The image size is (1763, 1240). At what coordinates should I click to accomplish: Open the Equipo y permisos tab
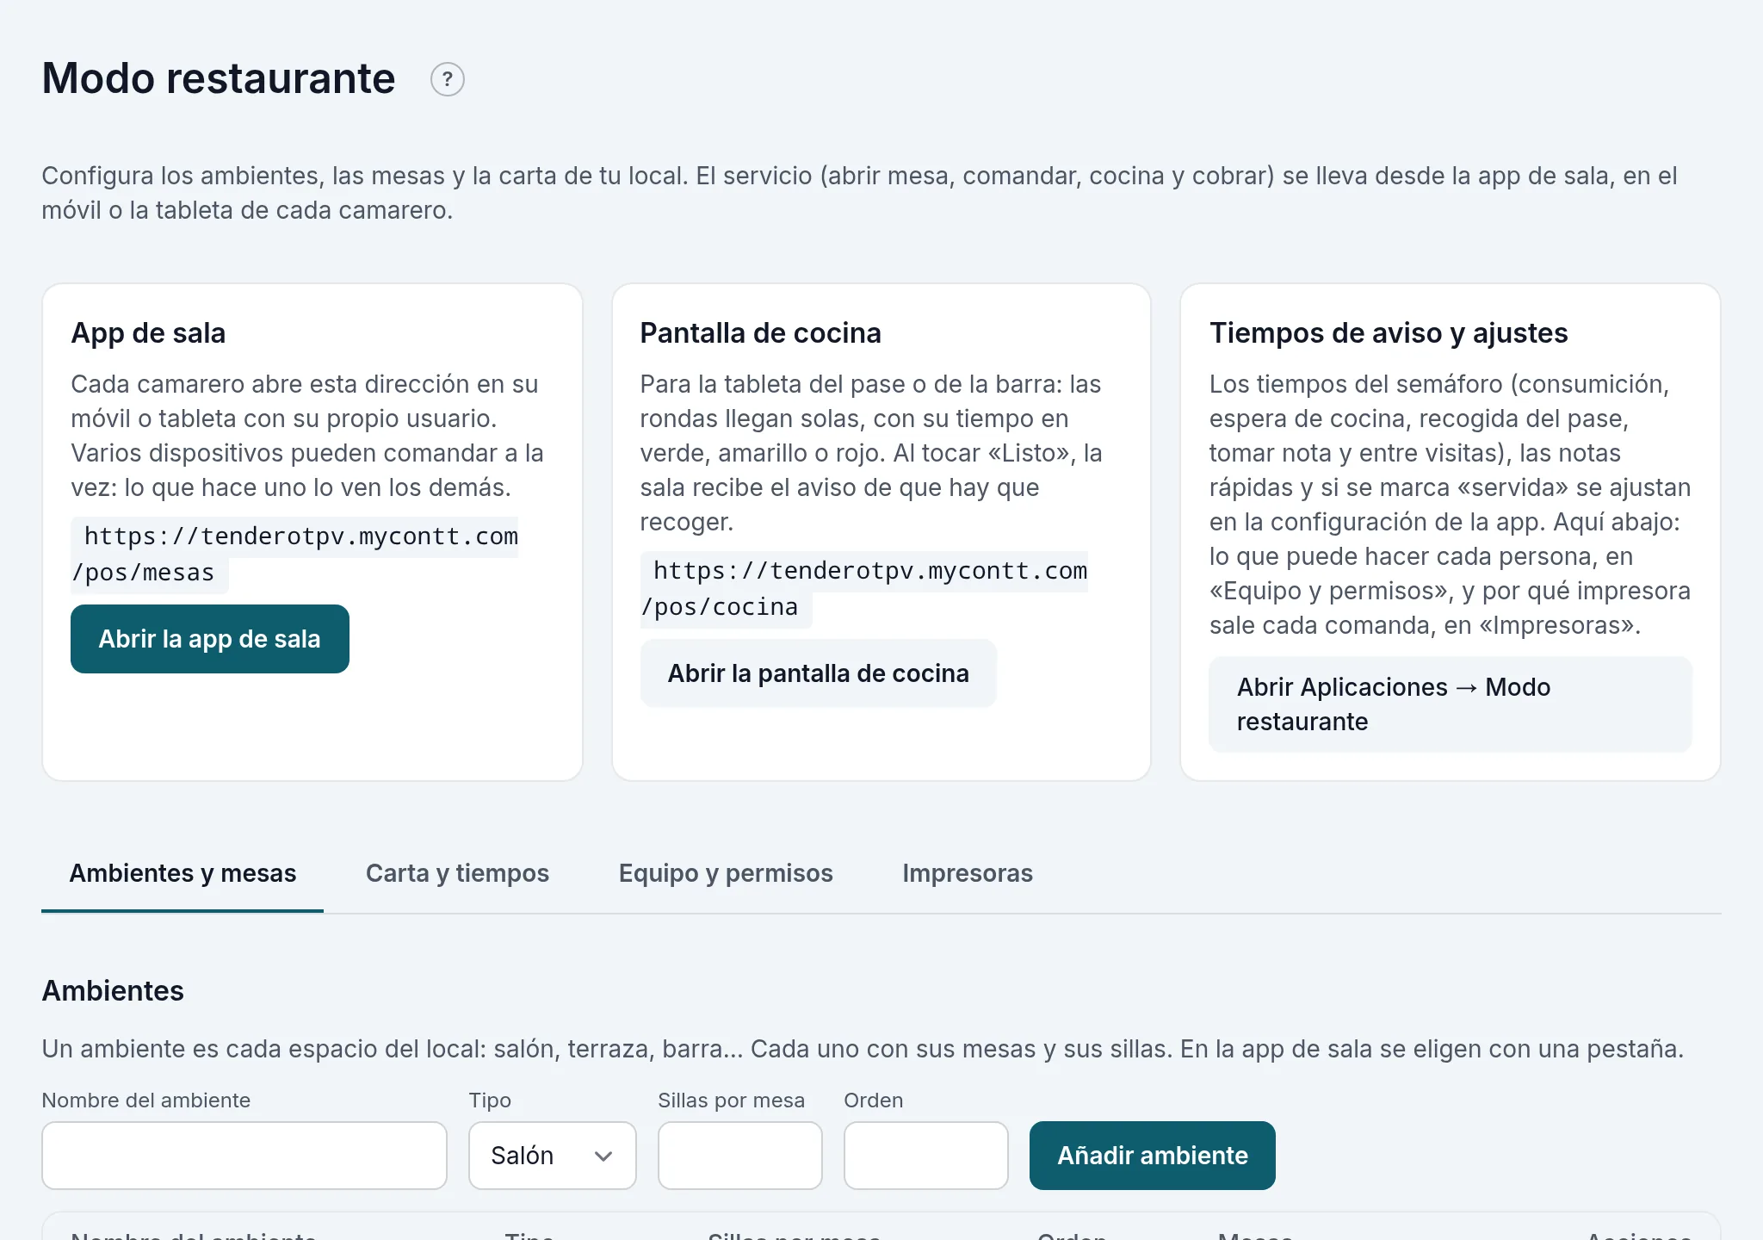[x=726, y=873]
